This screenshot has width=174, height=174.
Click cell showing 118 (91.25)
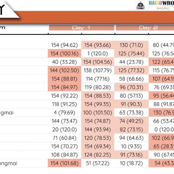coord(64,104)
